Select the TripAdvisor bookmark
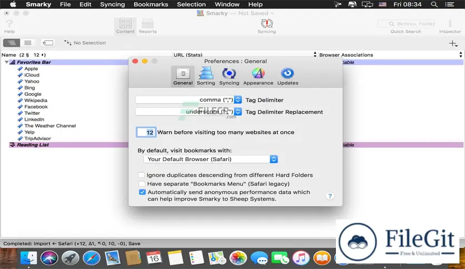The width and height of the screenshot is (465, 269). [37, 138]
